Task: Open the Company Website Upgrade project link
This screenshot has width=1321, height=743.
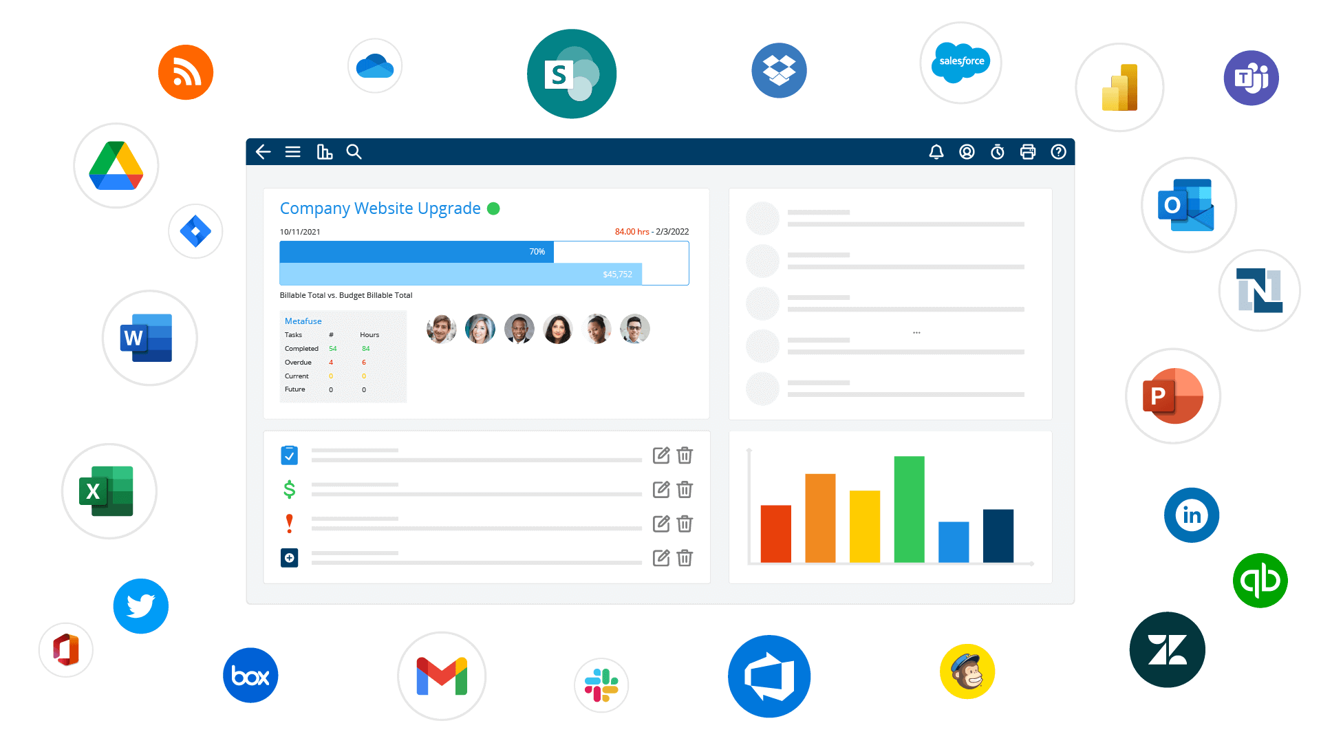Action: [x=380, y=208]
